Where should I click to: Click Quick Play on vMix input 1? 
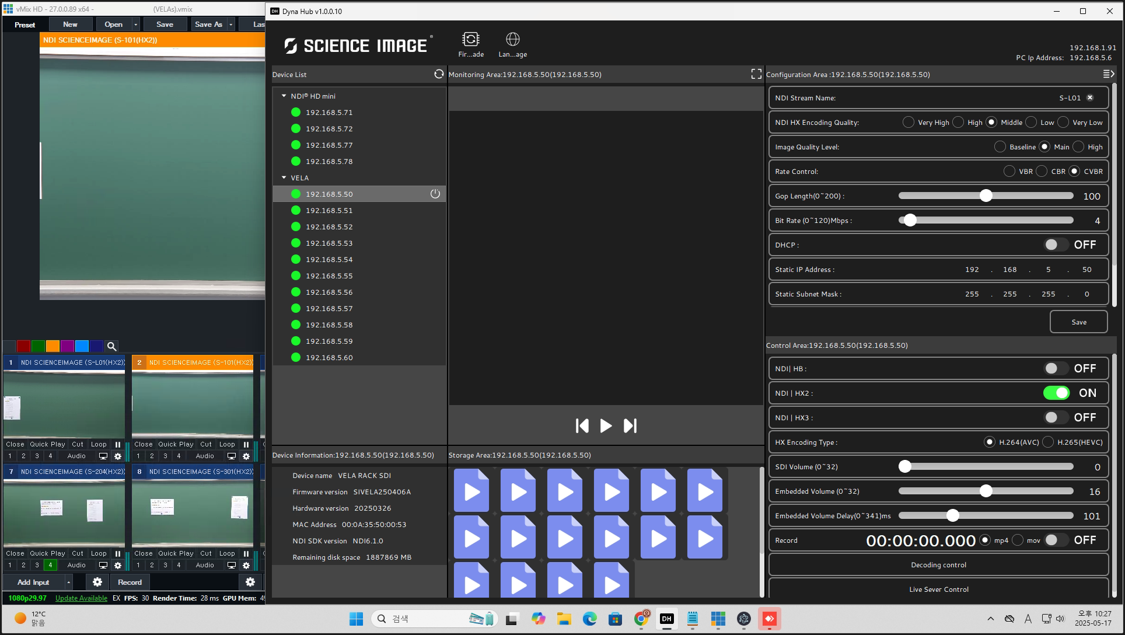(x=47, y=444)
